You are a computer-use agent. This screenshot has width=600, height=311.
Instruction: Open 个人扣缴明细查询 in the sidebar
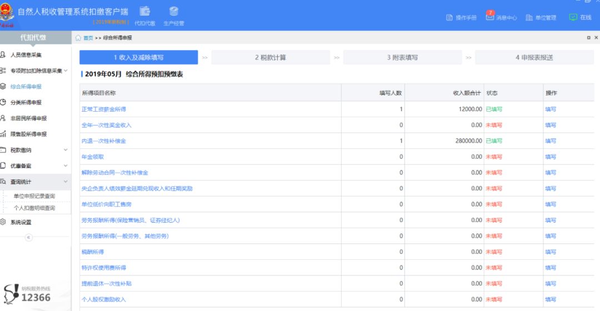(34, 208)
